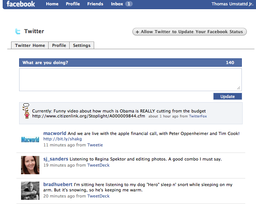Click the about 1 hour ago timestamp
The width and height of the screenshot is (256, 204).
163,116
